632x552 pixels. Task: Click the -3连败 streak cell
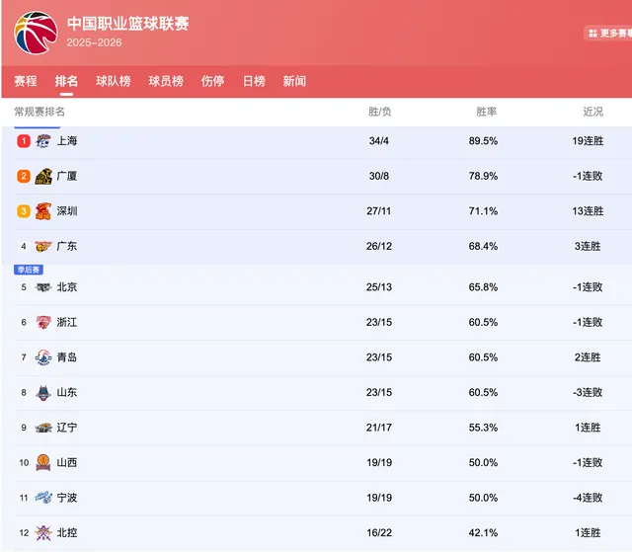tap(588, 392)
